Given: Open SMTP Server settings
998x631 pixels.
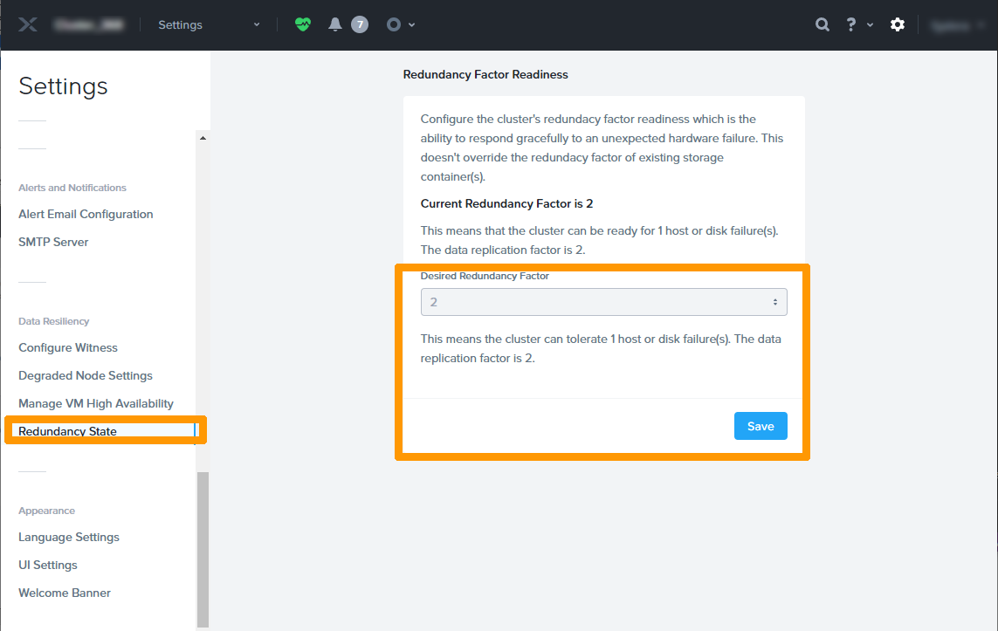Looking at the screenshot, I should pyautogui.click(x=53, y=242).
